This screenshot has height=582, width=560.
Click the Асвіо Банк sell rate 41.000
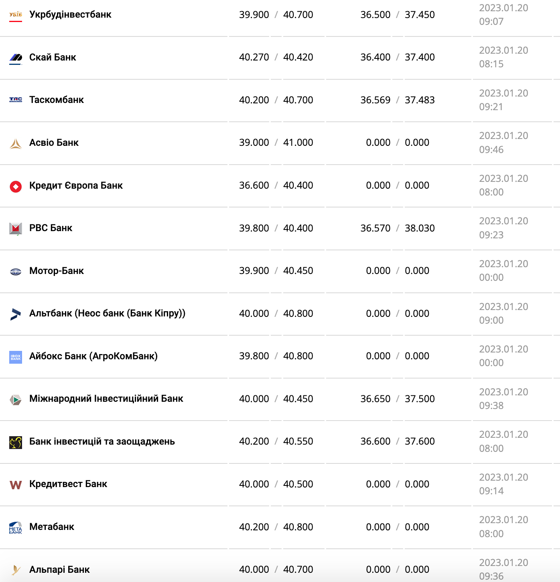[298, 143]
